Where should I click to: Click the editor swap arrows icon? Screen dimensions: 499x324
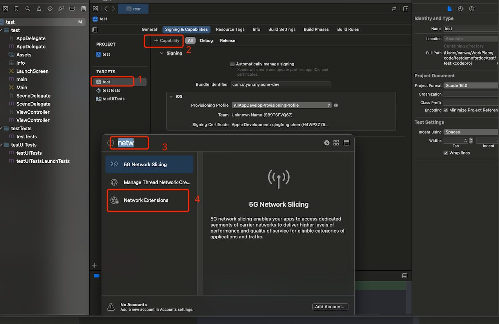[394, 9]
